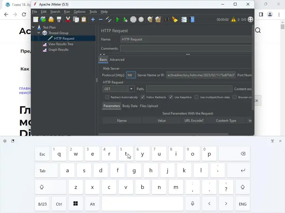Image resolution: width=285 pixels, height=213 pixels.
Task: Tap the microphone key on touch keyboard
Action: pos(193,204)
